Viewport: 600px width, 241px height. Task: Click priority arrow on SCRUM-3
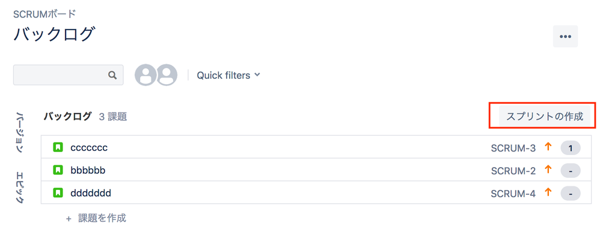tap(548, 147)
